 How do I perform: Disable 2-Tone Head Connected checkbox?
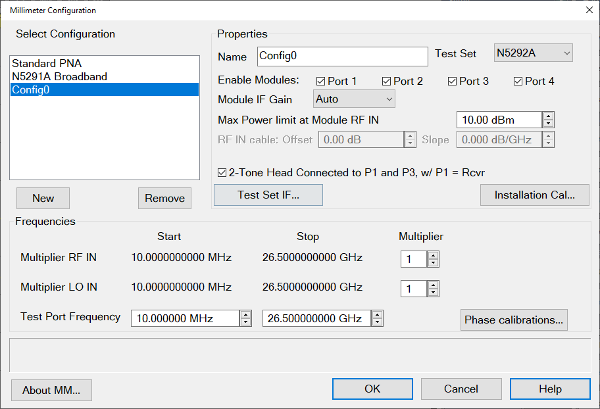(222, 173)
